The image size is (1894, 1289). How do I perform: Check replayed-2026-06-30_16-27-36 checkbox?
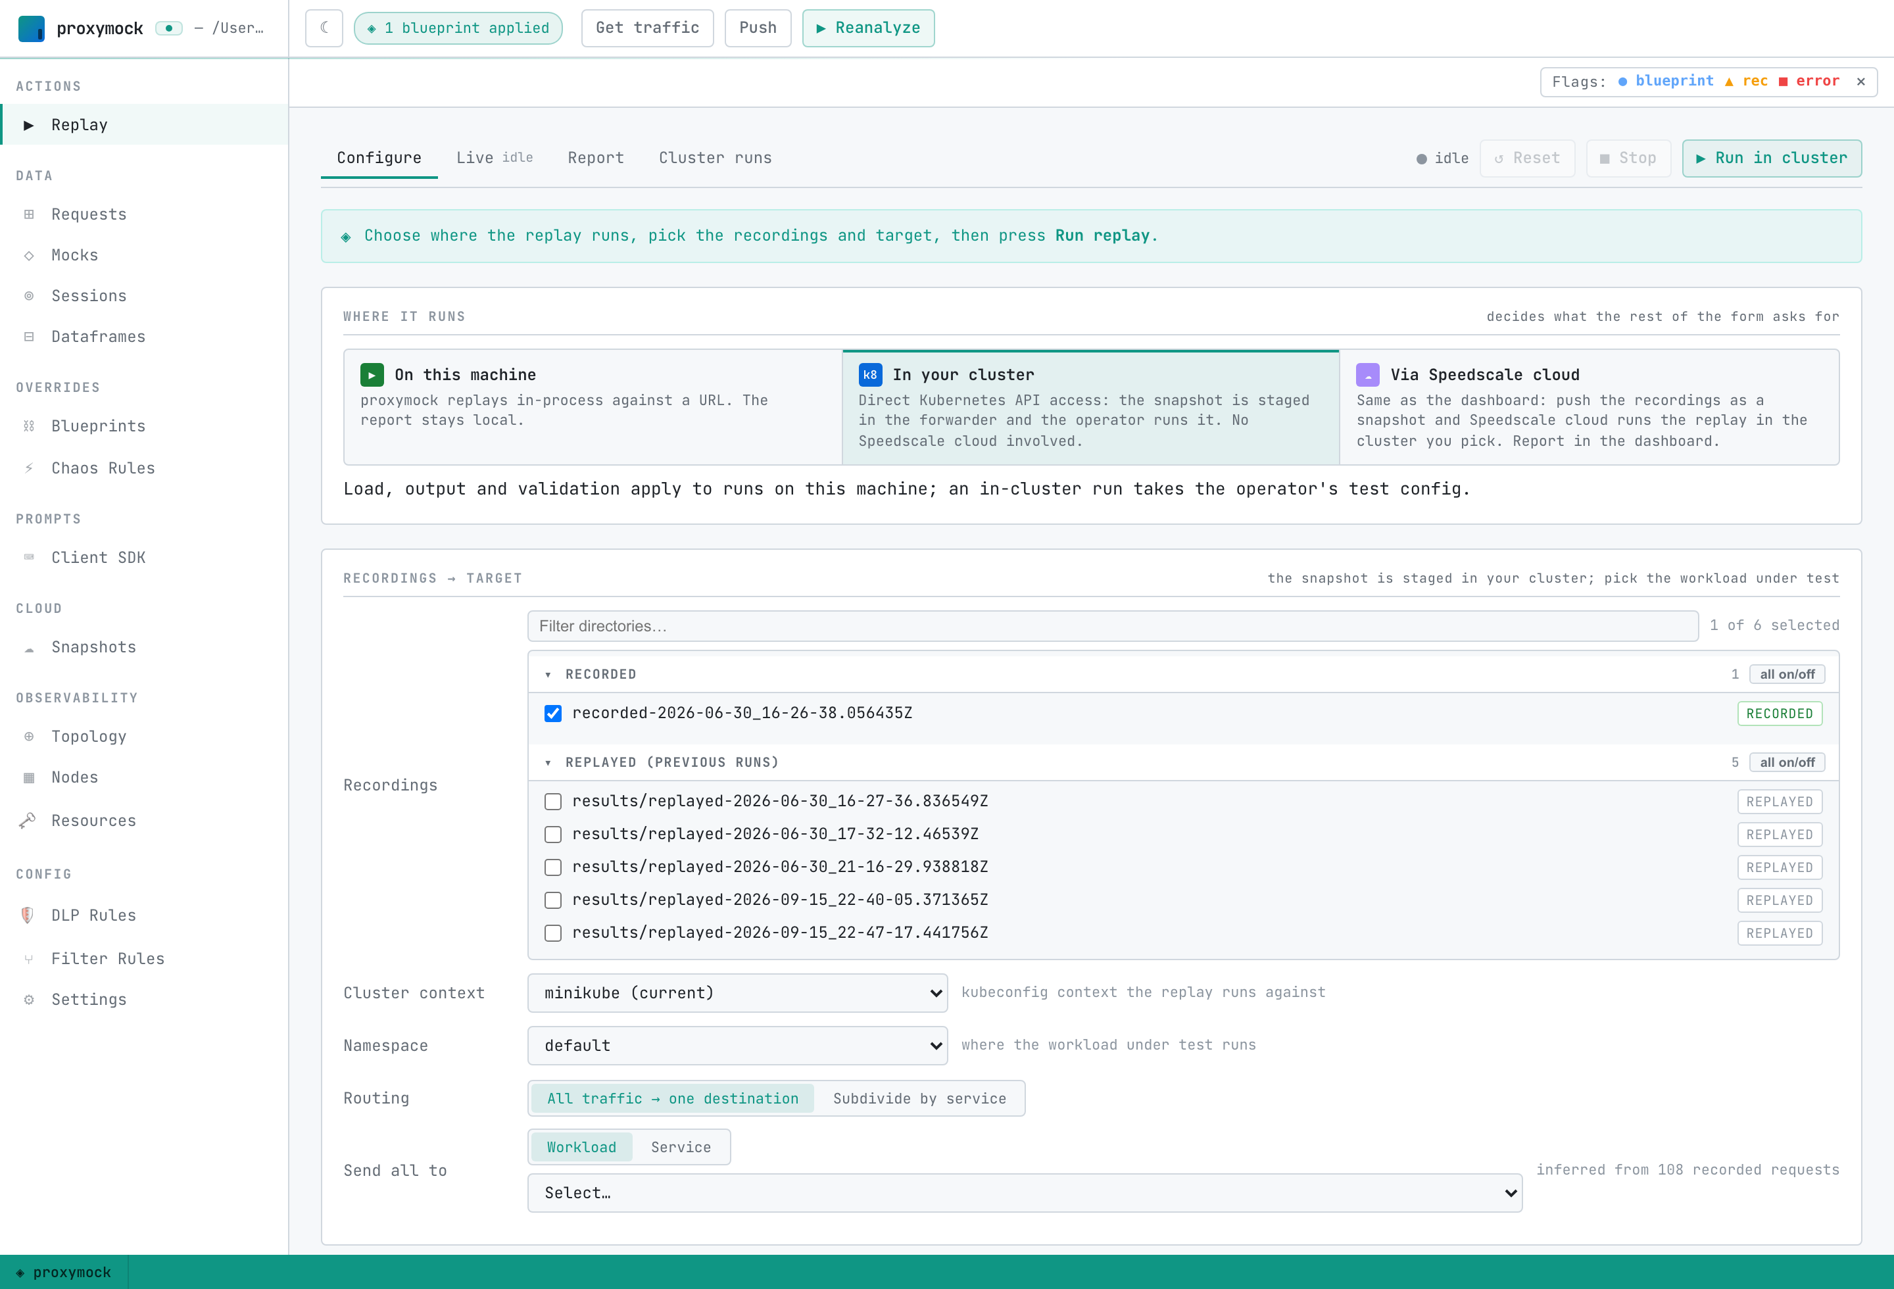tap(552, 802)
